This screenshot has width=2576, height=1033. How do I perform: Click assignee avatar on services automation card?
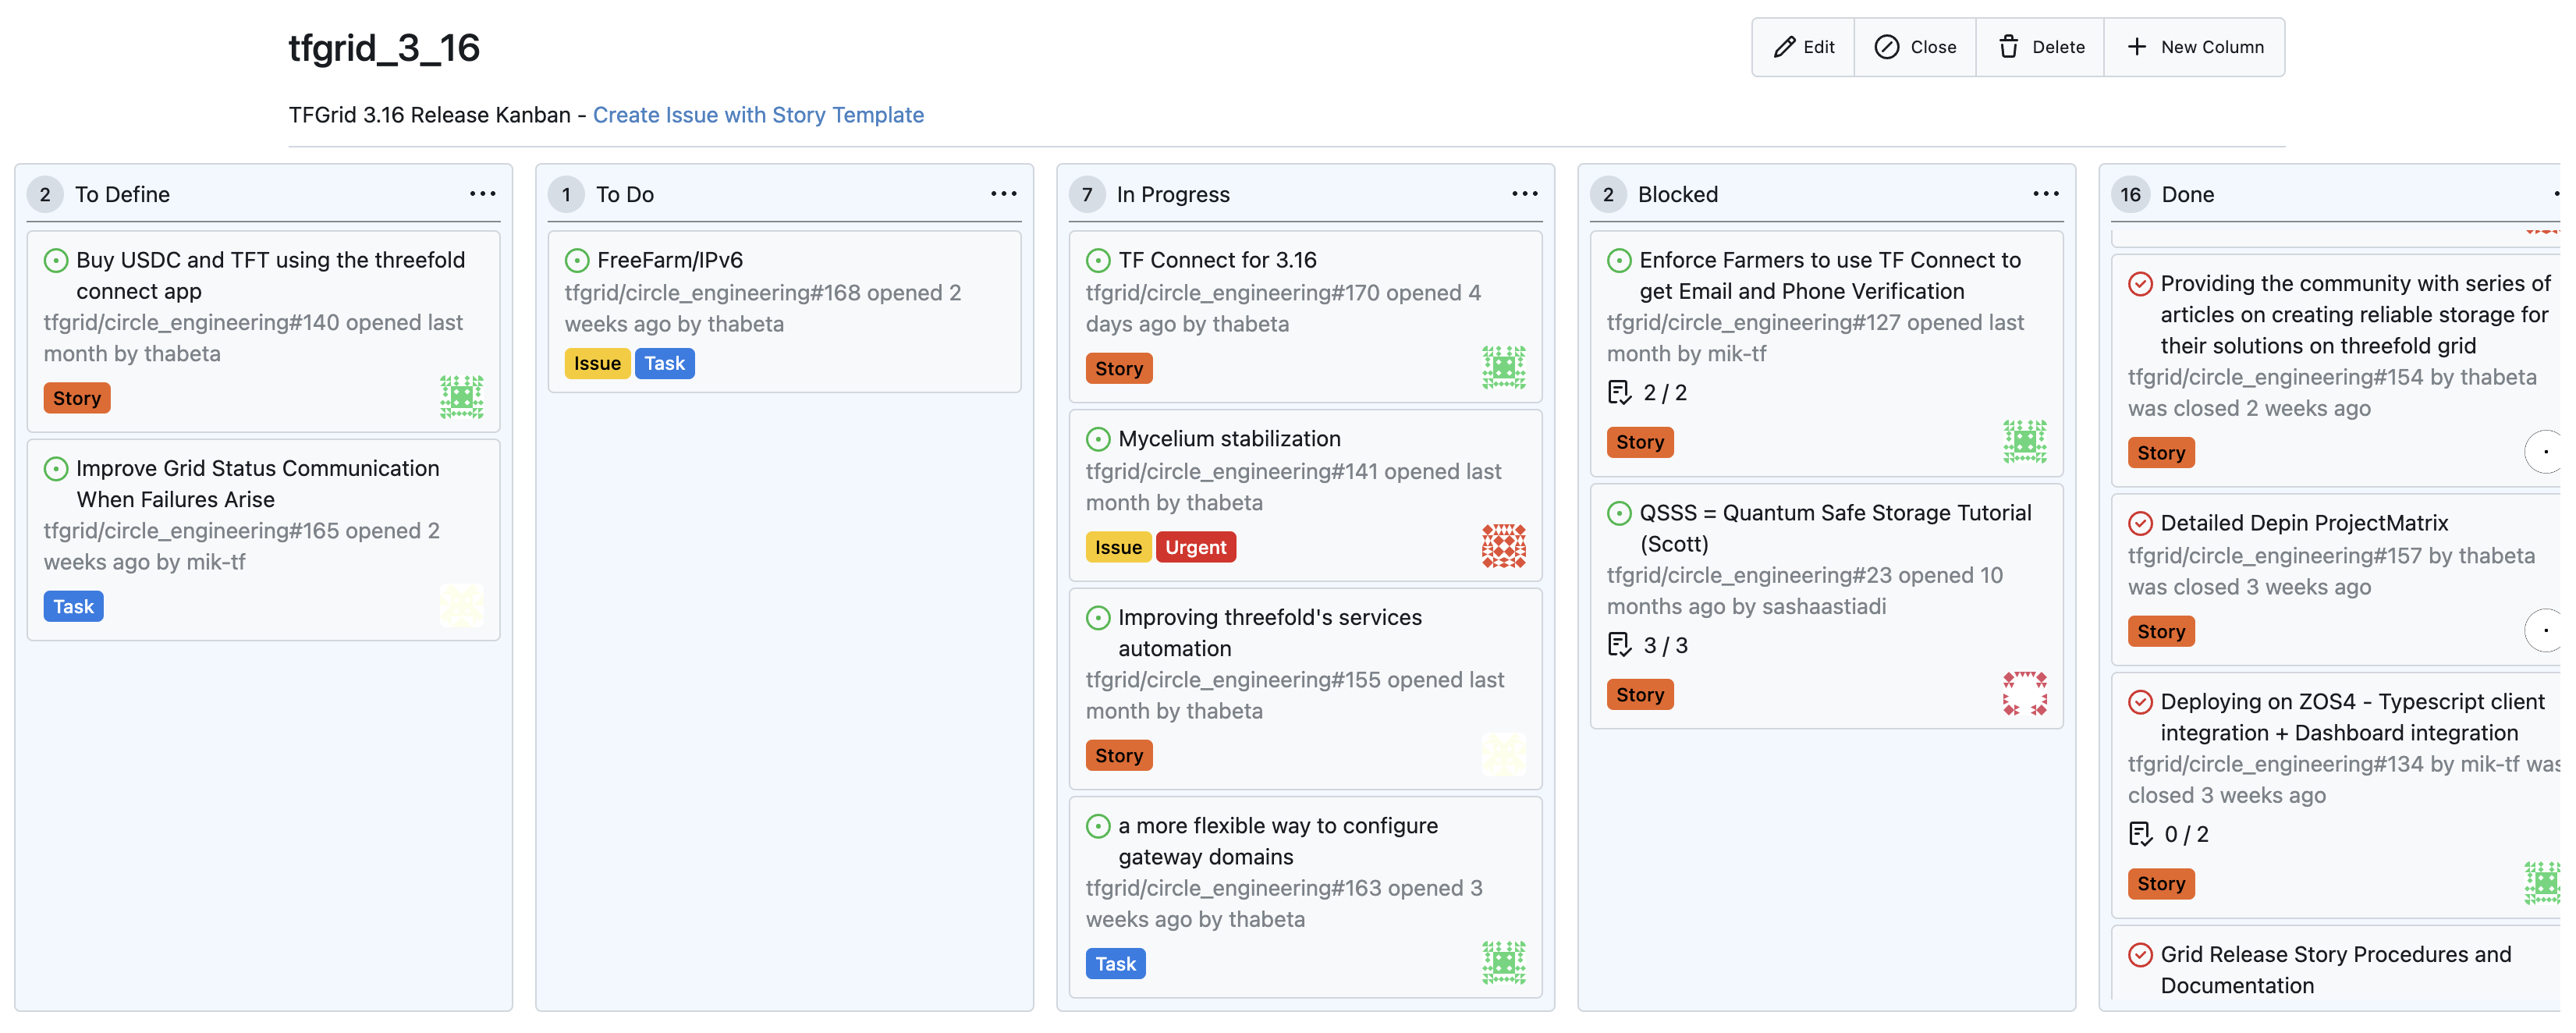point(1504,755)
